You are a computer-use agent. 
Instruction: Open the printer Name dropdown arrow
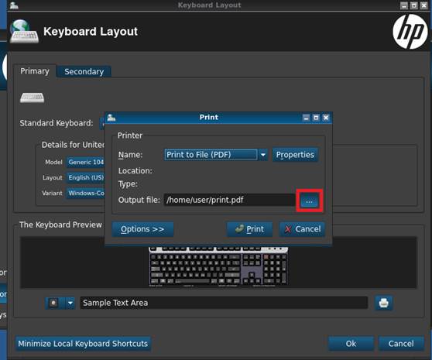click(263, 155)
